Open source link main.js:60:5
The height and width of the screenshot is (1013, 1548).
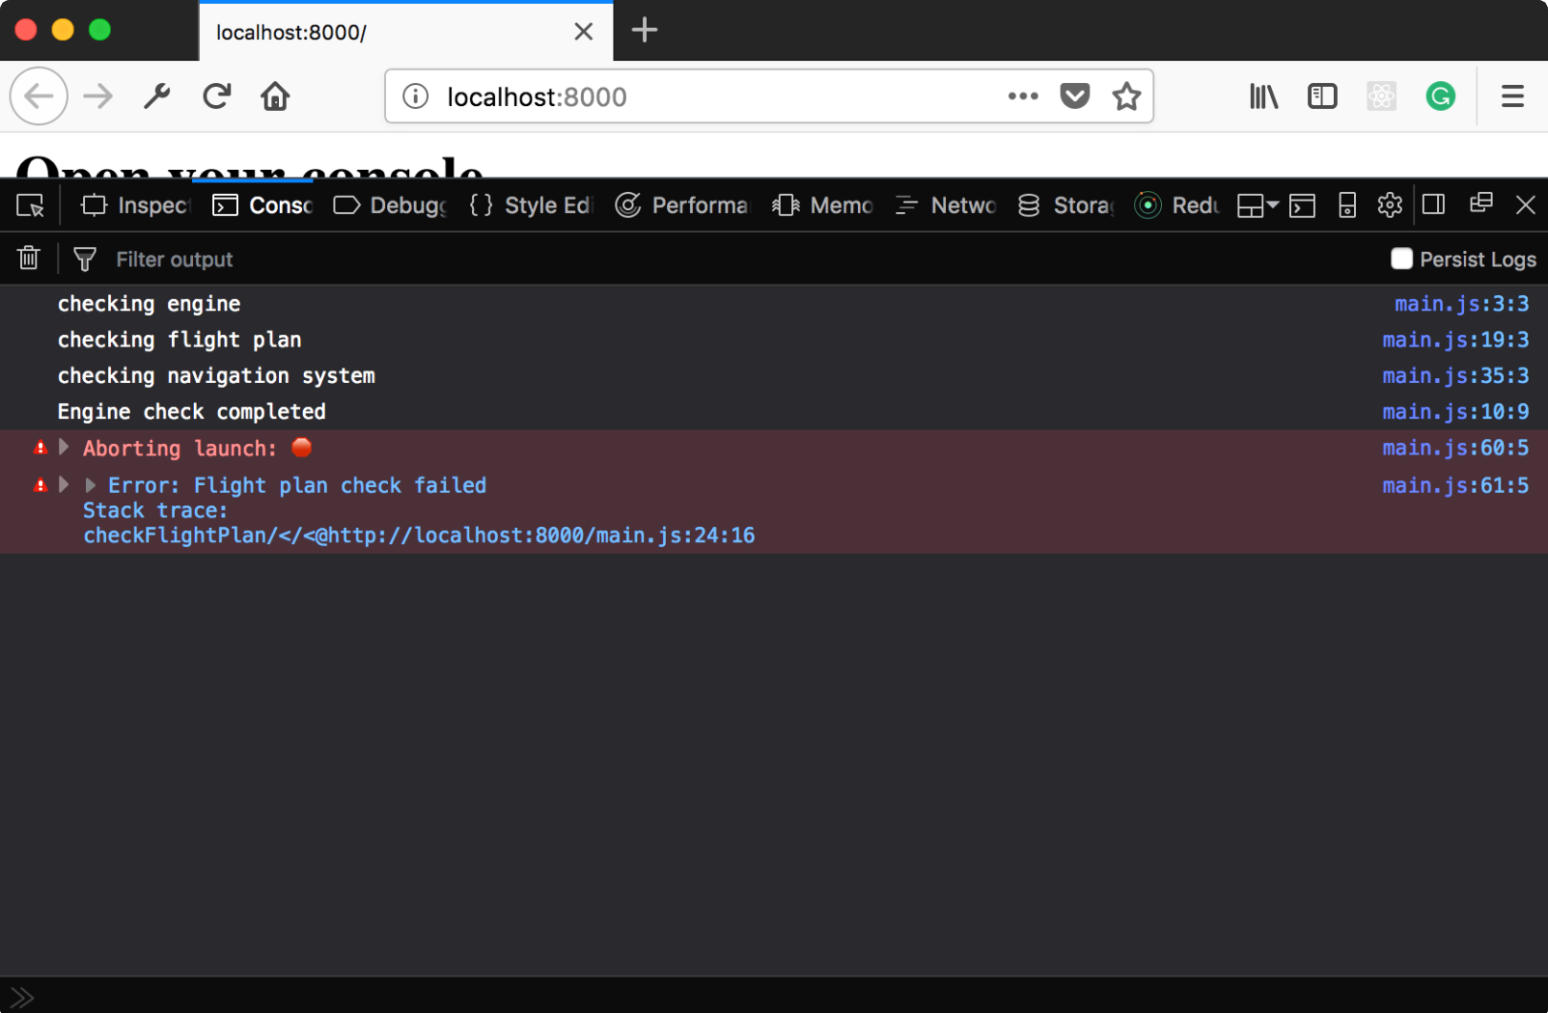[x=1455, y=448]
